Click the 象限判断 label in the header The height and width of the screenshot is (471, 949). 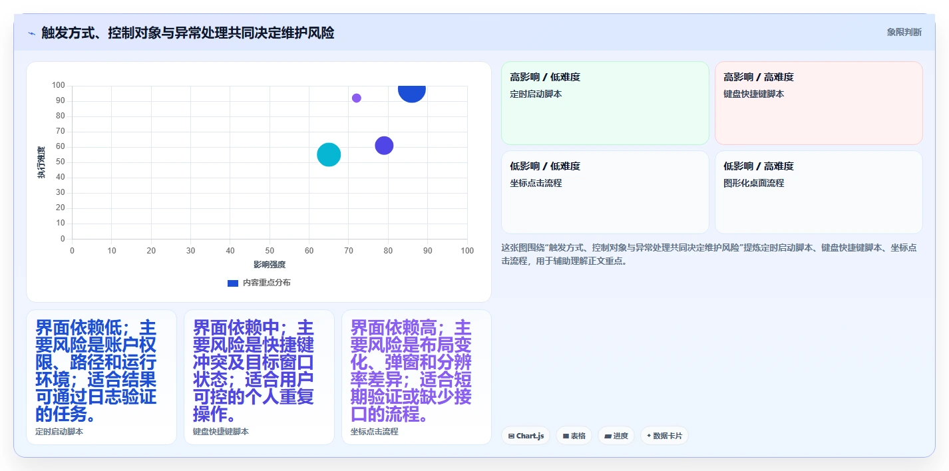(904, 32)
